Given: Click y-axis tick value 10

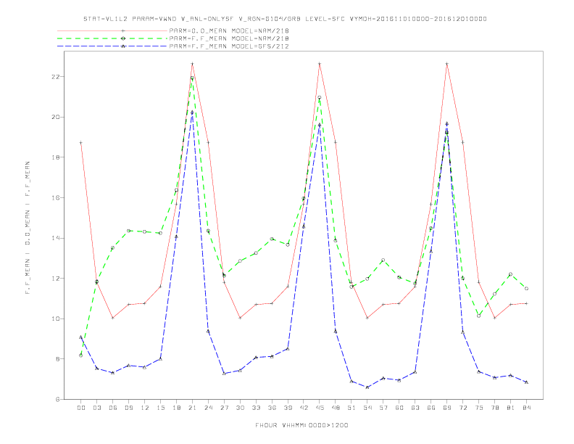Looking at the screenshot, I should 55,318.
